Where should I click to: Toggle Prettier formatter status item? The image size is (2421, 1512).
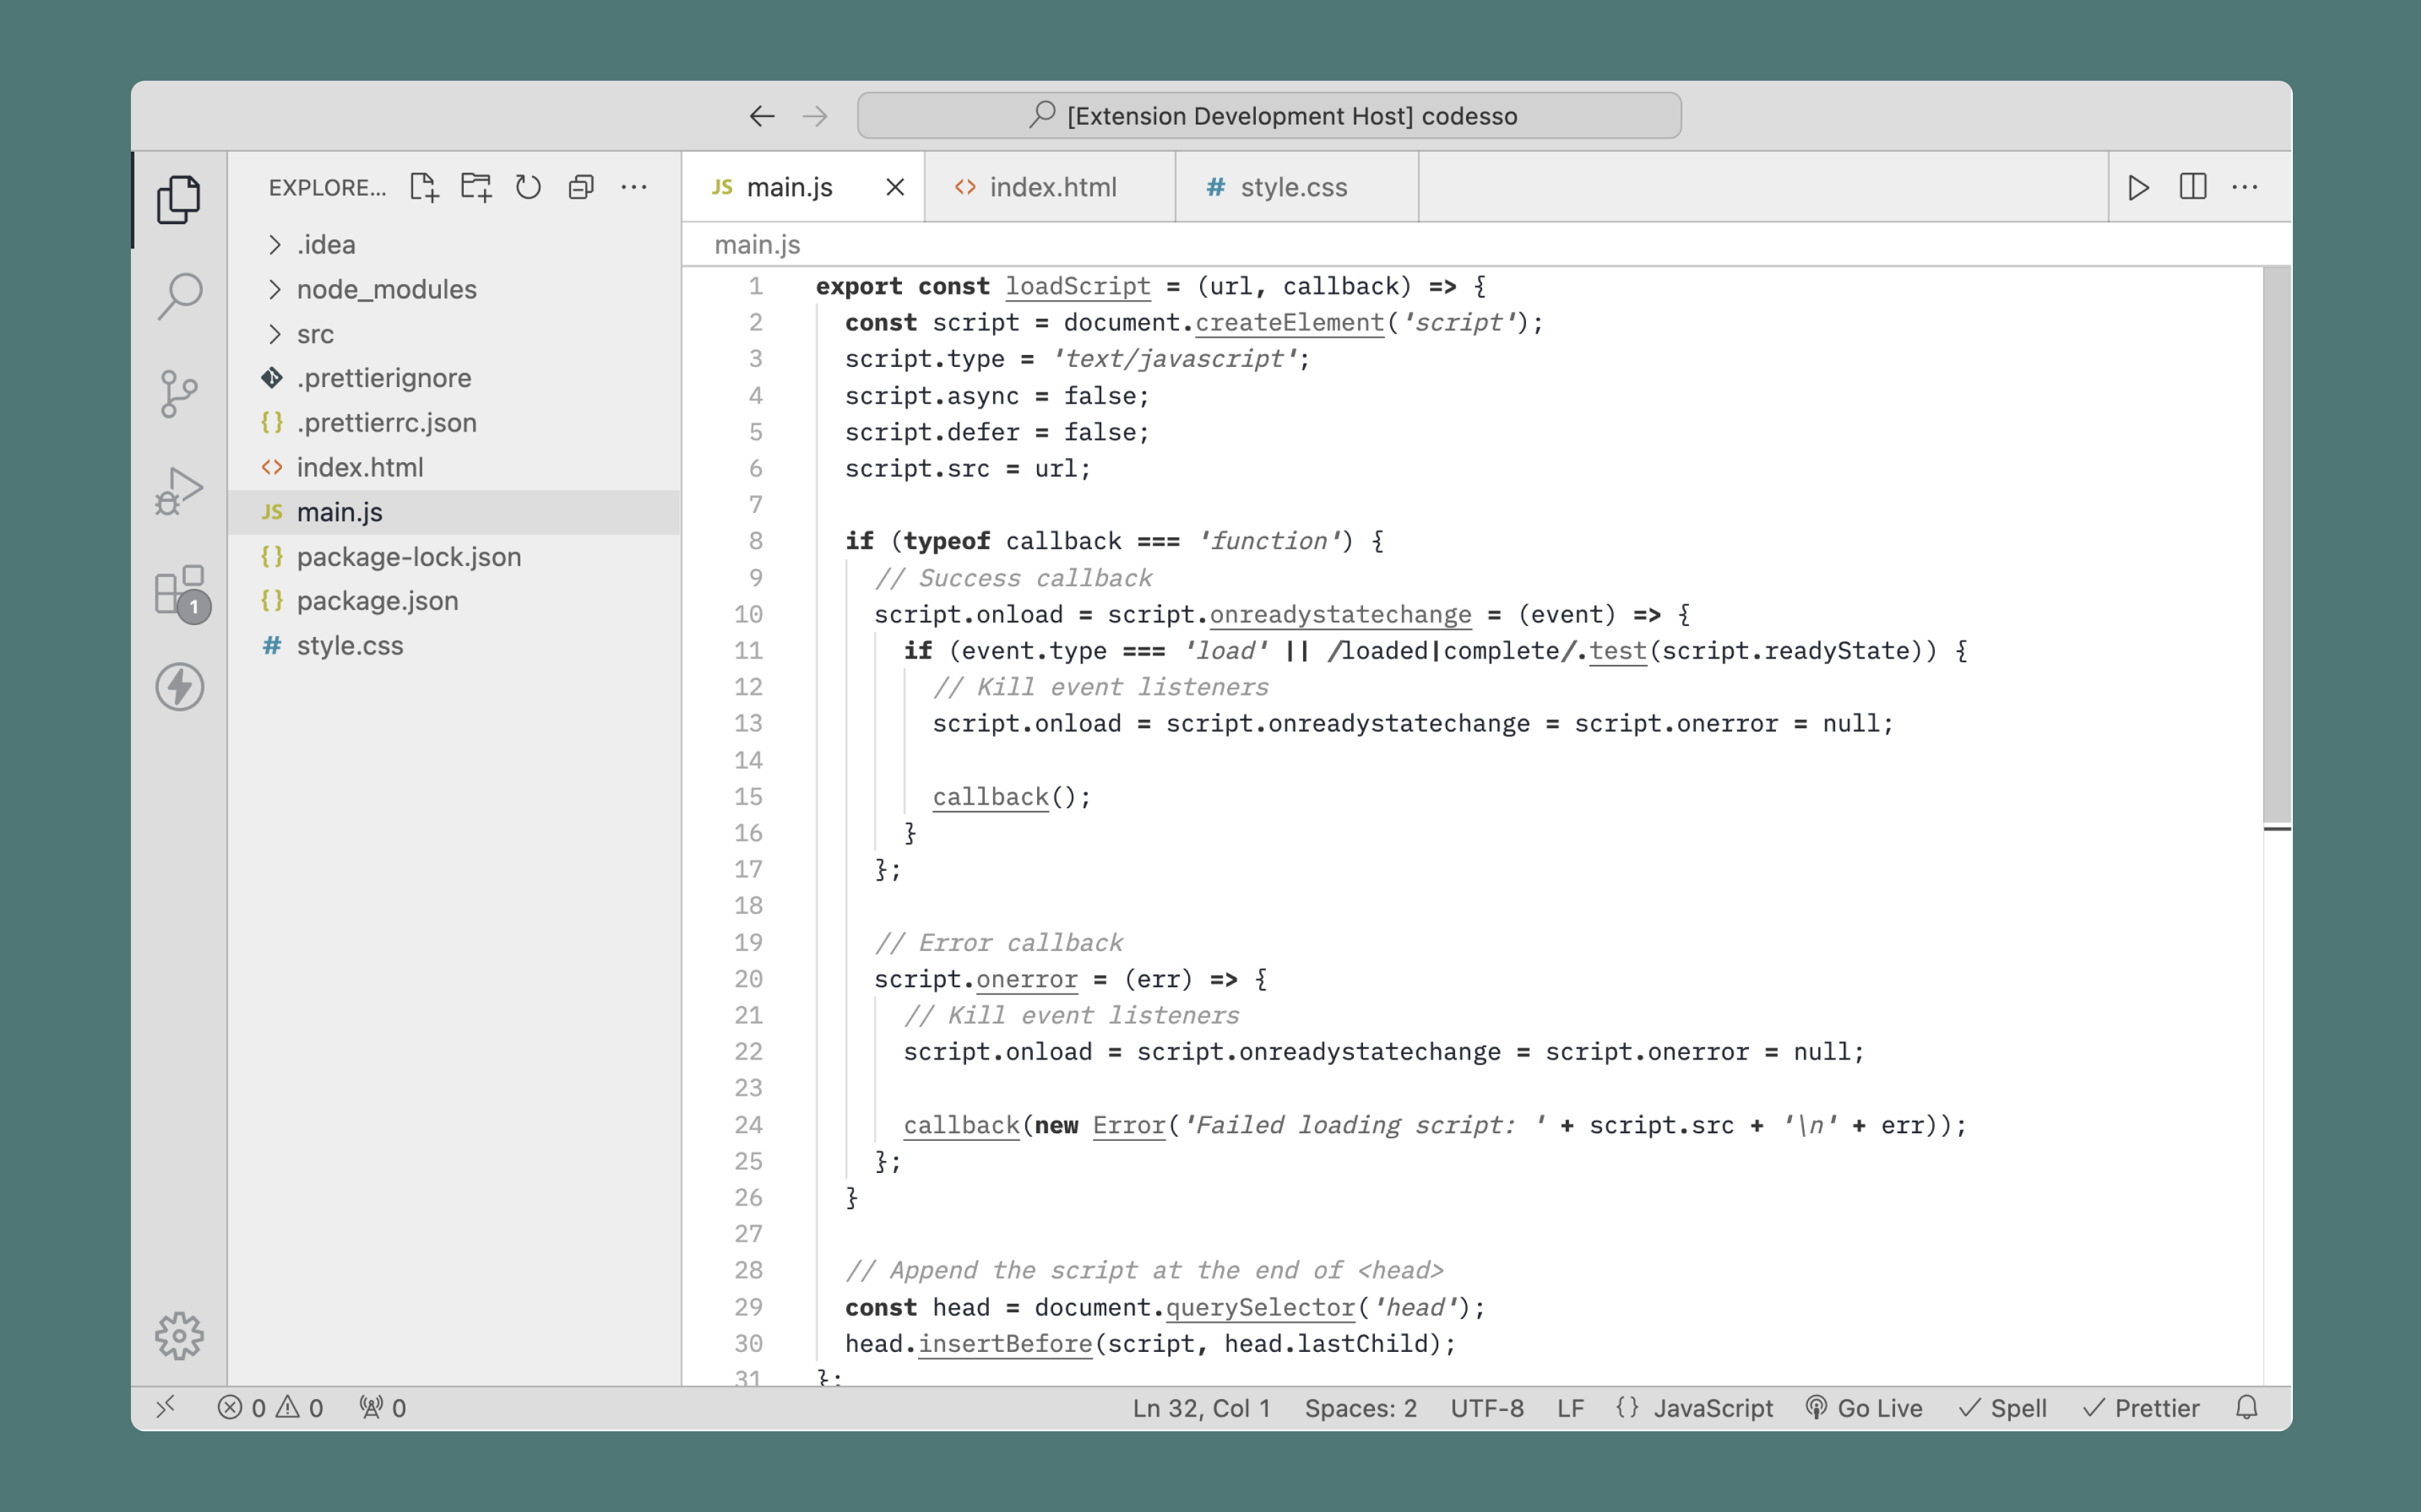(x=2141, y=1408)
